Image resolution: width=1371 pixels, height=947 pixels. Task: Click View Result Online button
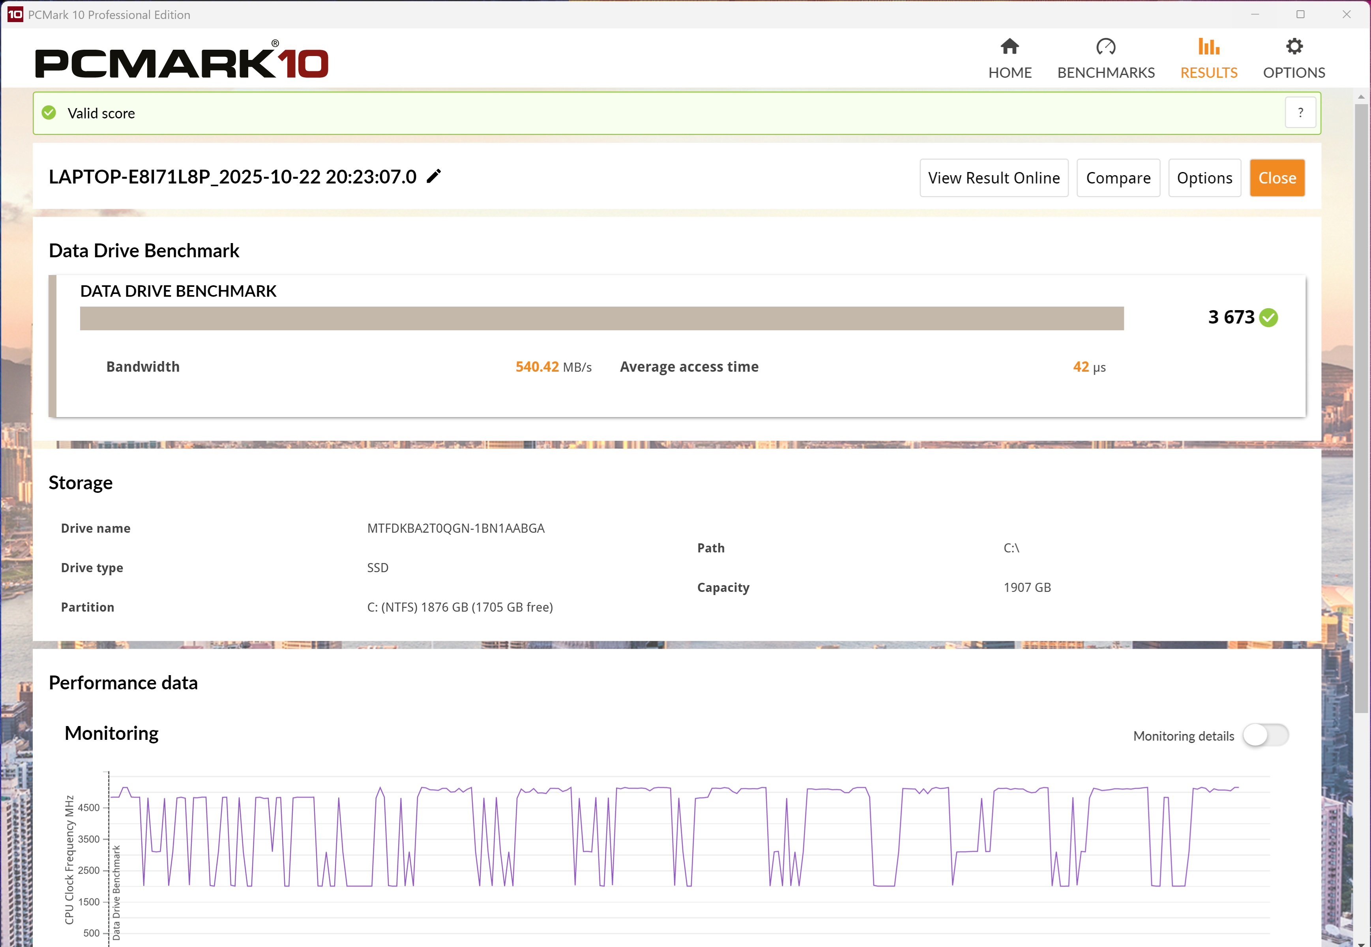[994, 178]
